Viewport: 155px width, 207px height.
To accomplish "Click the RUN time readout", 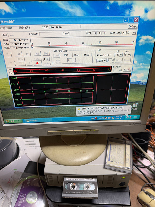I will point(20,48).
